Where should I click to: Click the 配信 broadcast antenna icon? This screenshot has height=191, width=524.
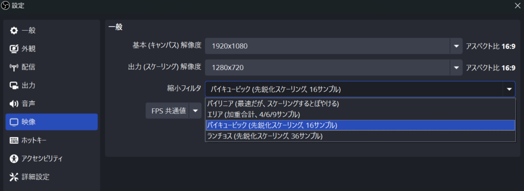point(14,67)
